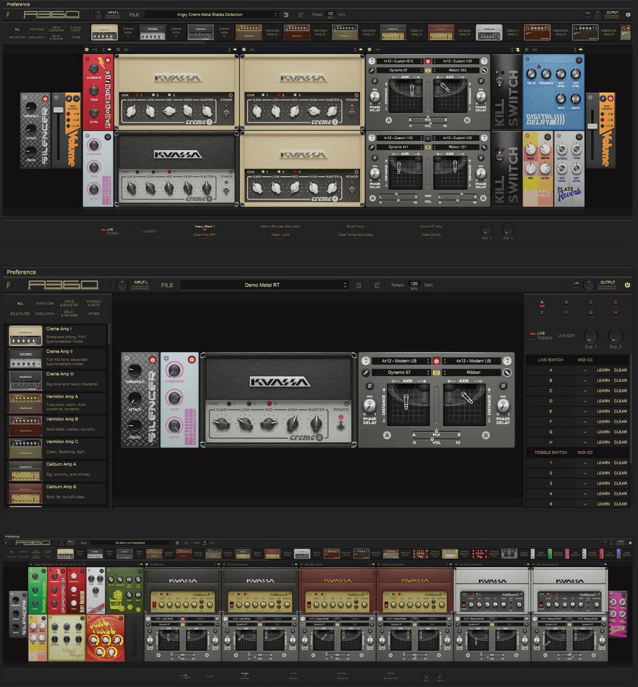Select cabinet A button in Demo Metal RT
The width and height of the screenshot is (638, 687).
[x=387, y=435]
